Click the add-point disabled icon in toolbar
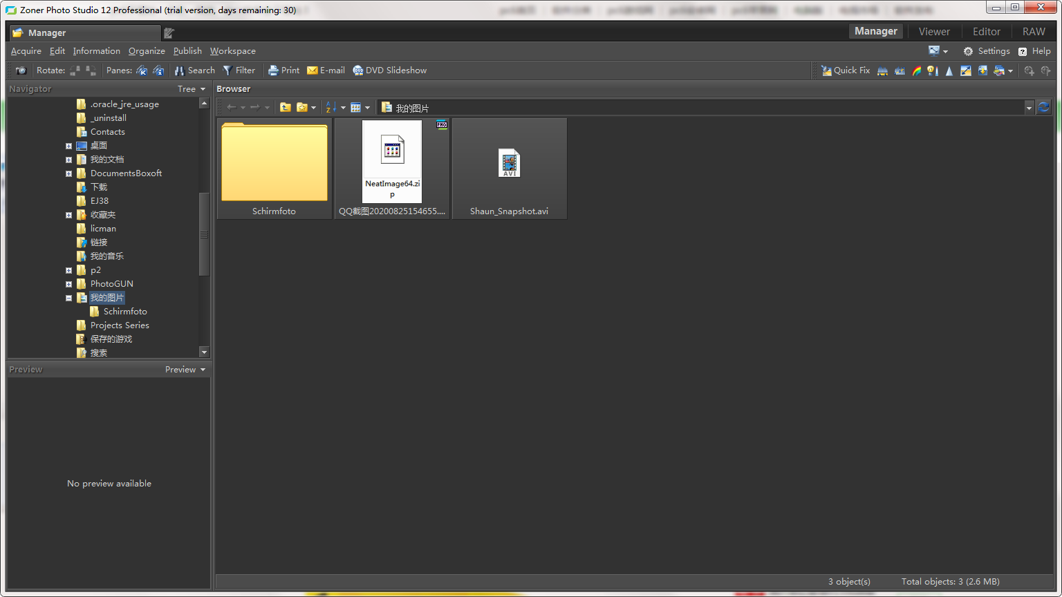The width and height of the screenshot is (1062, 597). click(x=1030, y=70)
